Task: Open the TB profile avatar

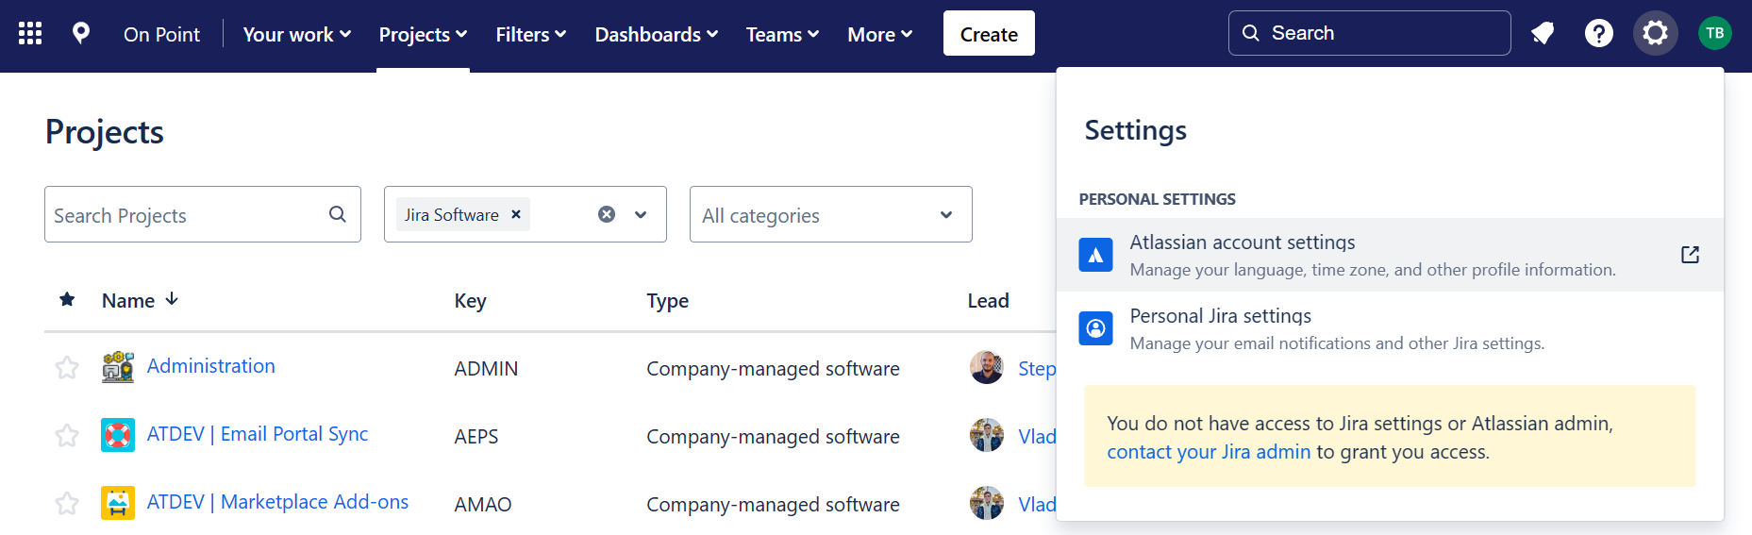Action: (x=1714, y=34)
